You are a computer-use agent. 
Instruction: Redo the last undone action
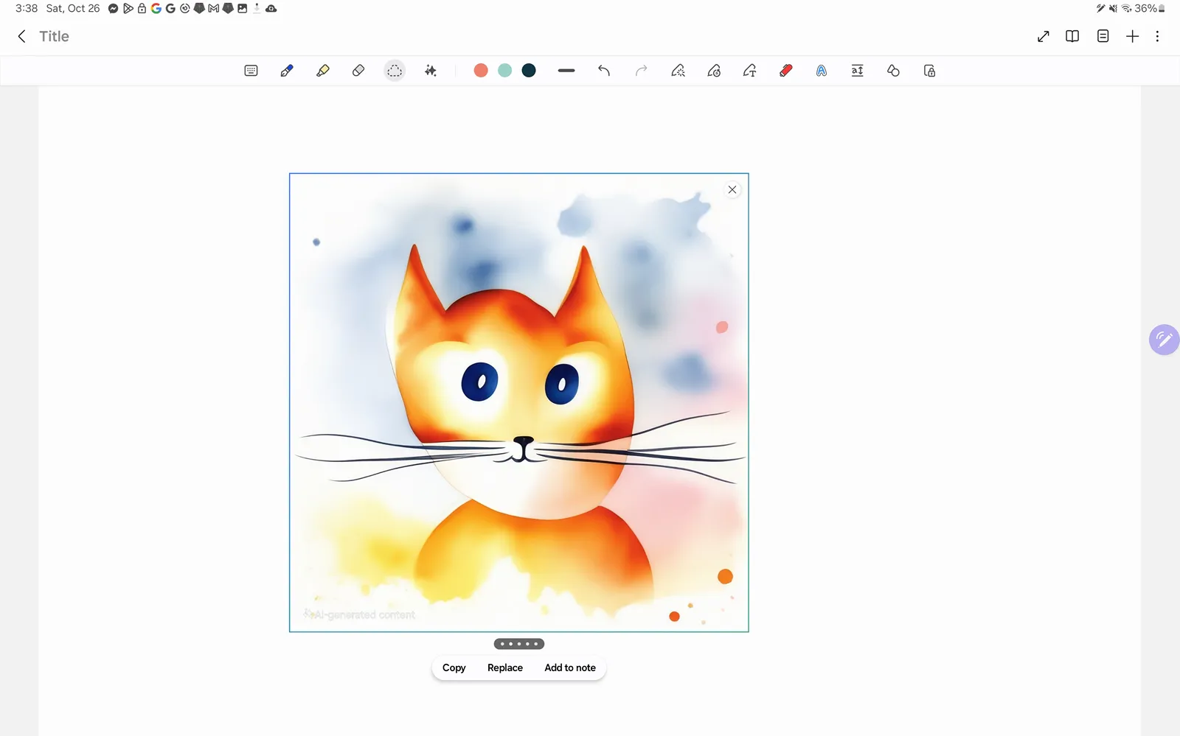(x=641, y=71)
